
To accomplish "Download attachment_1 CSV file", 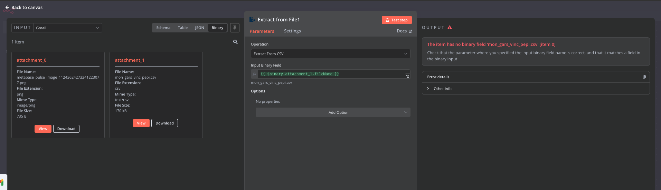I will point(164,123).
